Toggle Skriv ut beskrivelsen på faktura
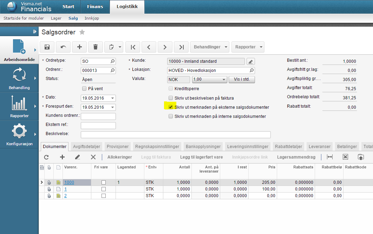373x234 pixels. (171, 98)
